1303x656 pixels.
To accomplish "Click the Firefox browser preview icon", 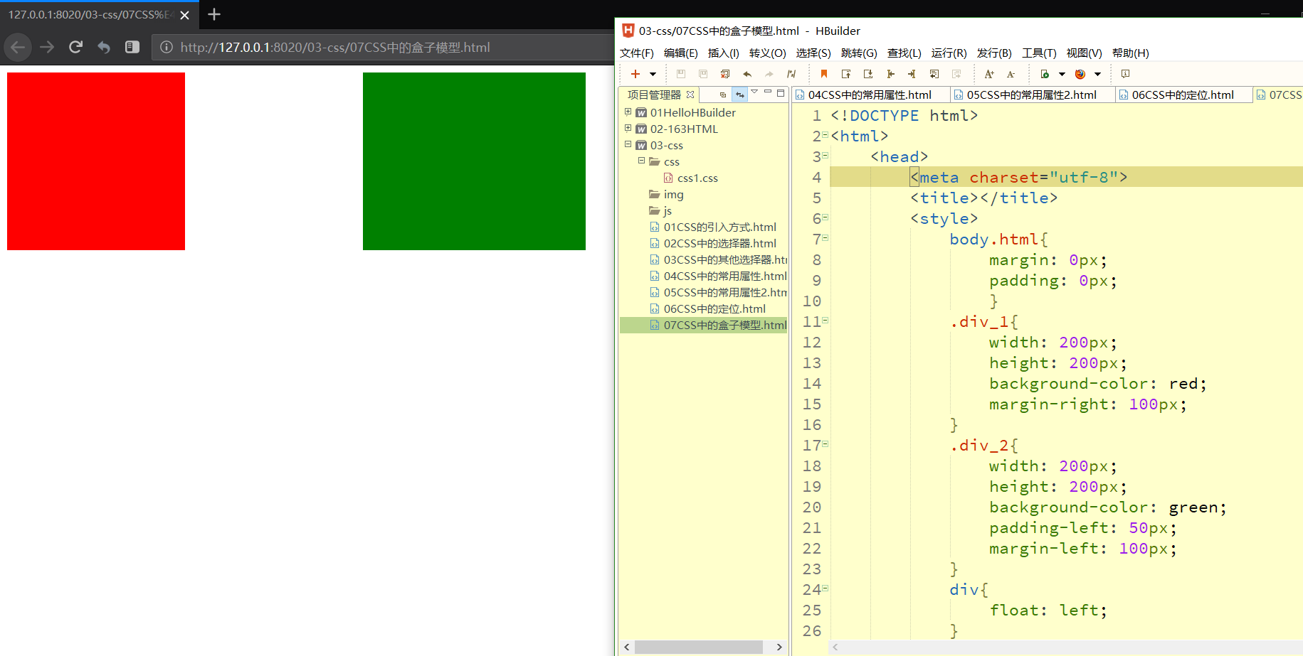I will point(1080,74).
